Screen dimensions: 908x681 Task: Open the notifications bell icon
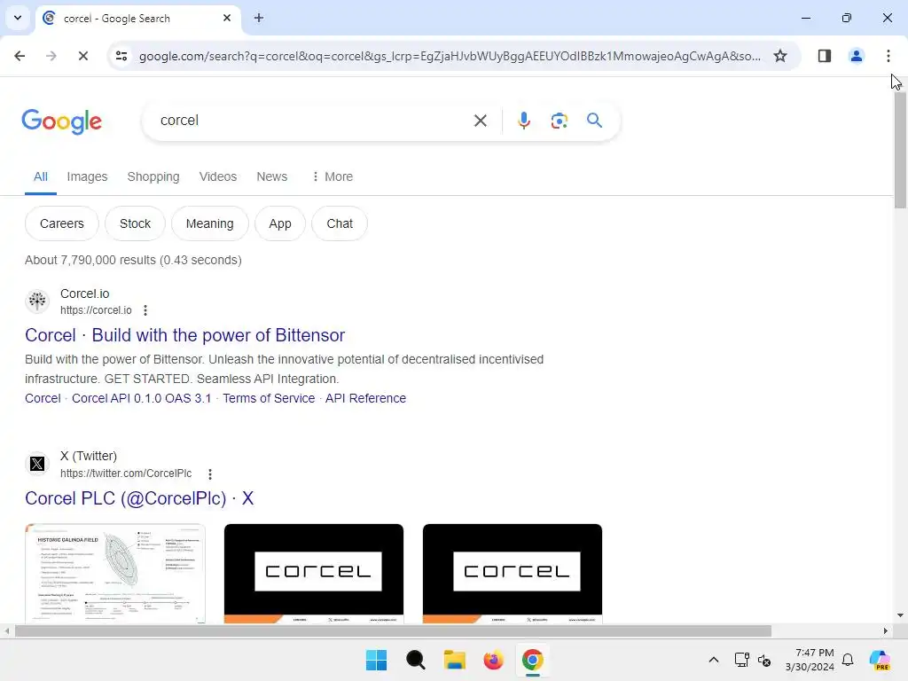(848, 660)
